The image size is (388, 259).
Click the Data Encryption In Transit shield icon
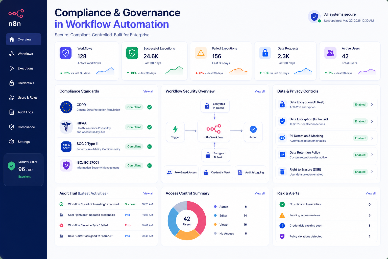coord(282,121)
